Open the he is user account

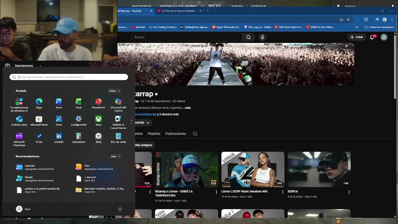[x=23, y=209]
